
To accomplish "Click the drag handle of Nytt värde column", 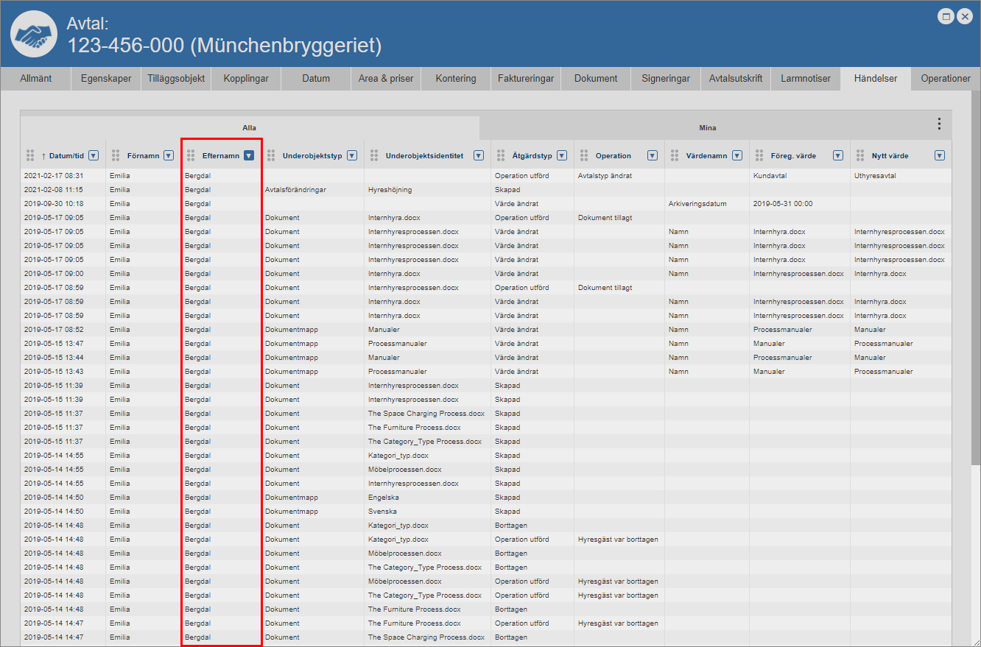I will (x=858, y=155).
